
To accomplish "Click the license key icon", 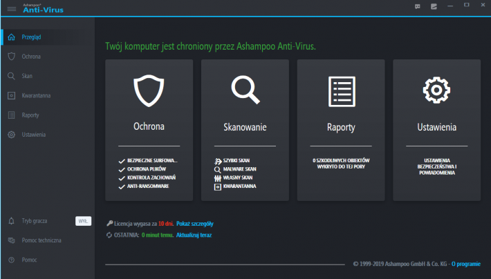I will [x=109, y=223].
